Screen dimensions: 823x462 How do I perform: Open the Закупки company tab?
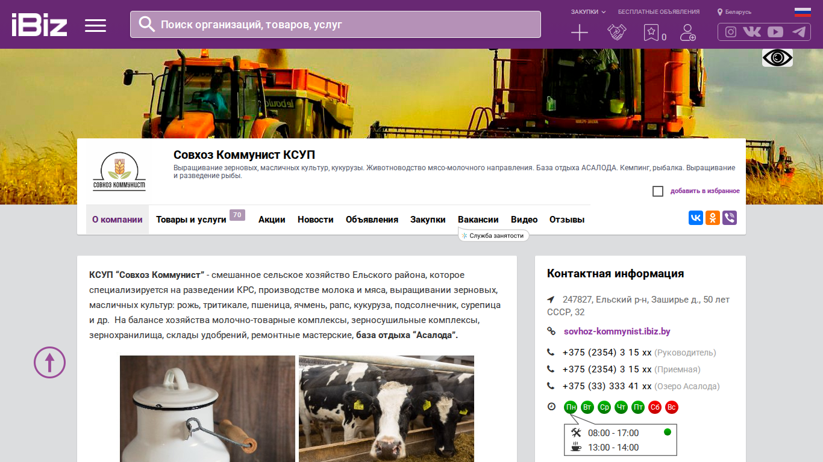coord(428,220)
